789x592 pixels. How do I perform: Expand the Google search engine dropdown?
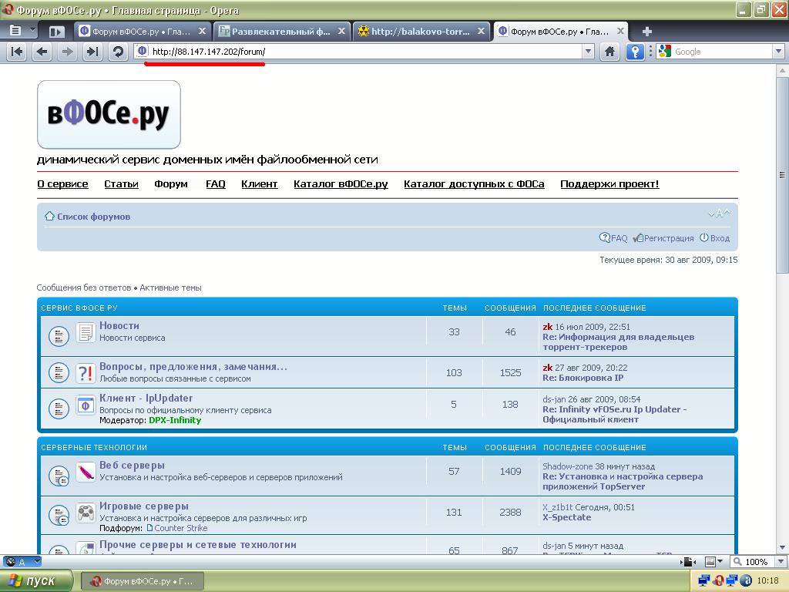[x=777, y=52]
